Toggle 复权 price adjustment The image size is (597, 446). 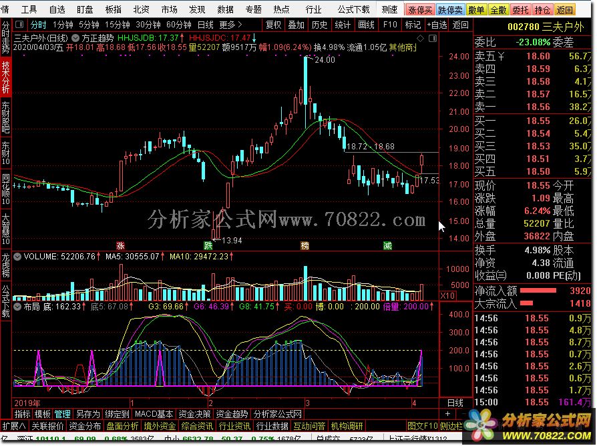[273, 25]
